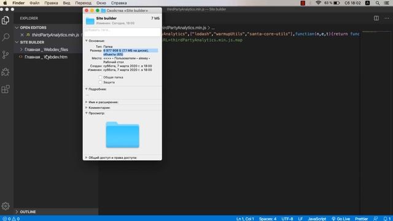The width and height of the screenshot is (393, 221).
Task: Expand Общий доступ и права доступа section
Action: [x=86, y=158]
